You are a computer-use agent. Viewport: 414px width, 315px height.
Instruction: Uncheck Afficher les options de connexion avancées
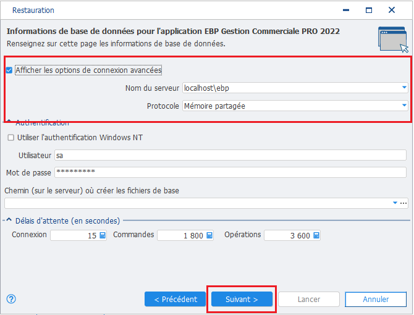click(x=9, y=70)
